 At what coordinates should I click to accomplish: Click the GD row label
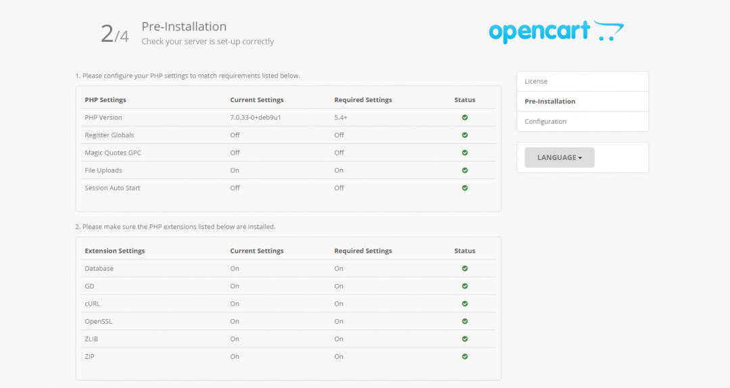point(89,287)
